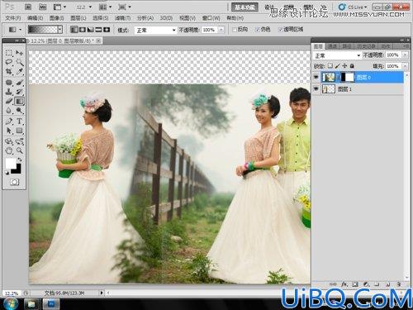Launch Bridge from application bar
Viewport: 413px width, 310px height.
tap(28, 7)
